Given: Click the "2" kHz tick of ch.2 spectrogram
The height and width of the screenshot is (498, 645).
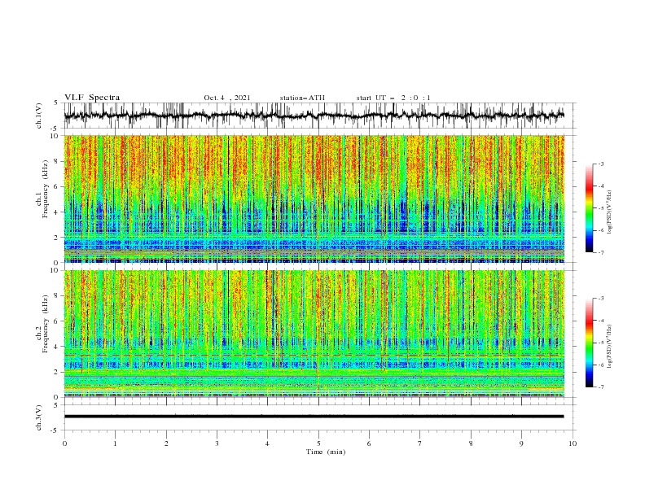Looking at the screenshot, I should pyautogui.click(x=57, y=372).
